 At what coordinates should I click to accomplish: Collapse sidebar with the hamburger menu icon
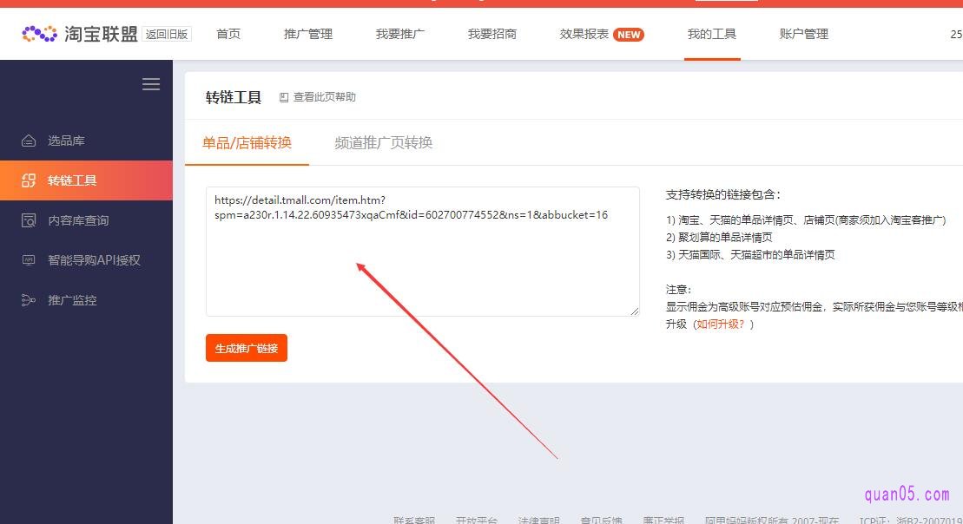pos(151,84)
